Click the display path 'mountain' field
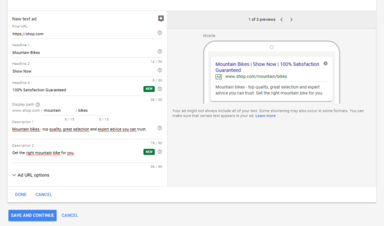384x226 pixels. (59, 110)
